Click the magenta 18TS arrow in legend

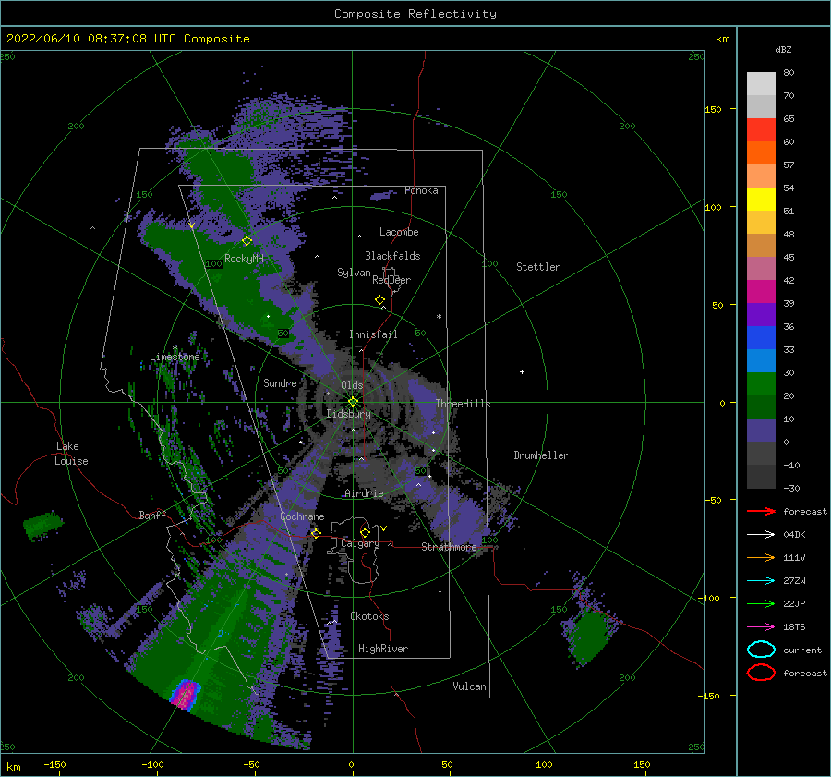pyautogui.click(x=761, y=627)
